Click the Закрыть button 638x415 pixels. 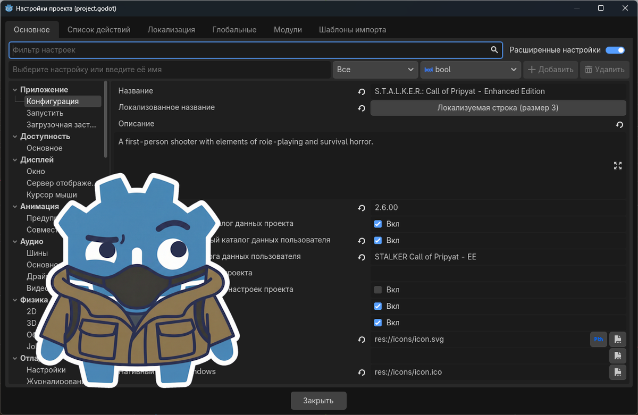[318, 401]
